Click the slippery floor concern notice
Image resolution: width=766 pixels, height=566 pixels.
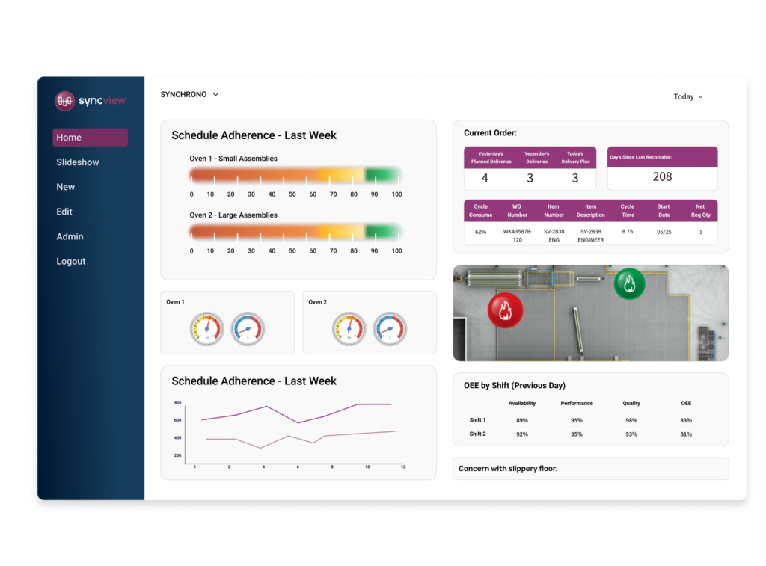point(590,468)
